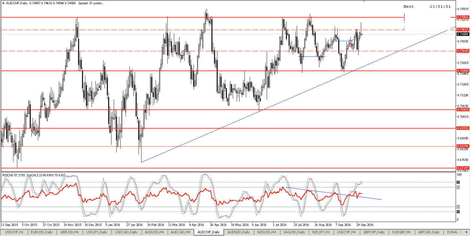
Task: Select the GBPUSD,H4 chart tab
Action: pos(69,232)
